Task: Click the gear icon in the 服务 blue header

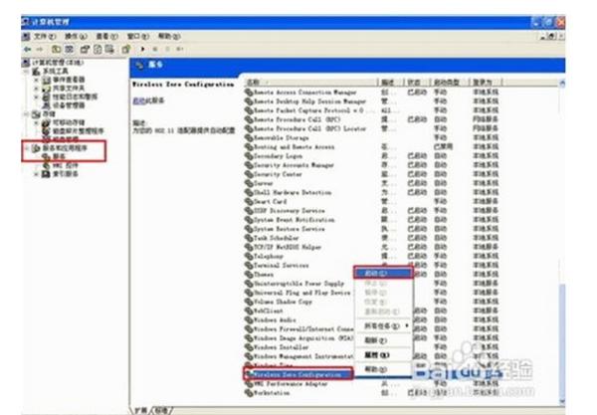Action: (x=139, y=65)
